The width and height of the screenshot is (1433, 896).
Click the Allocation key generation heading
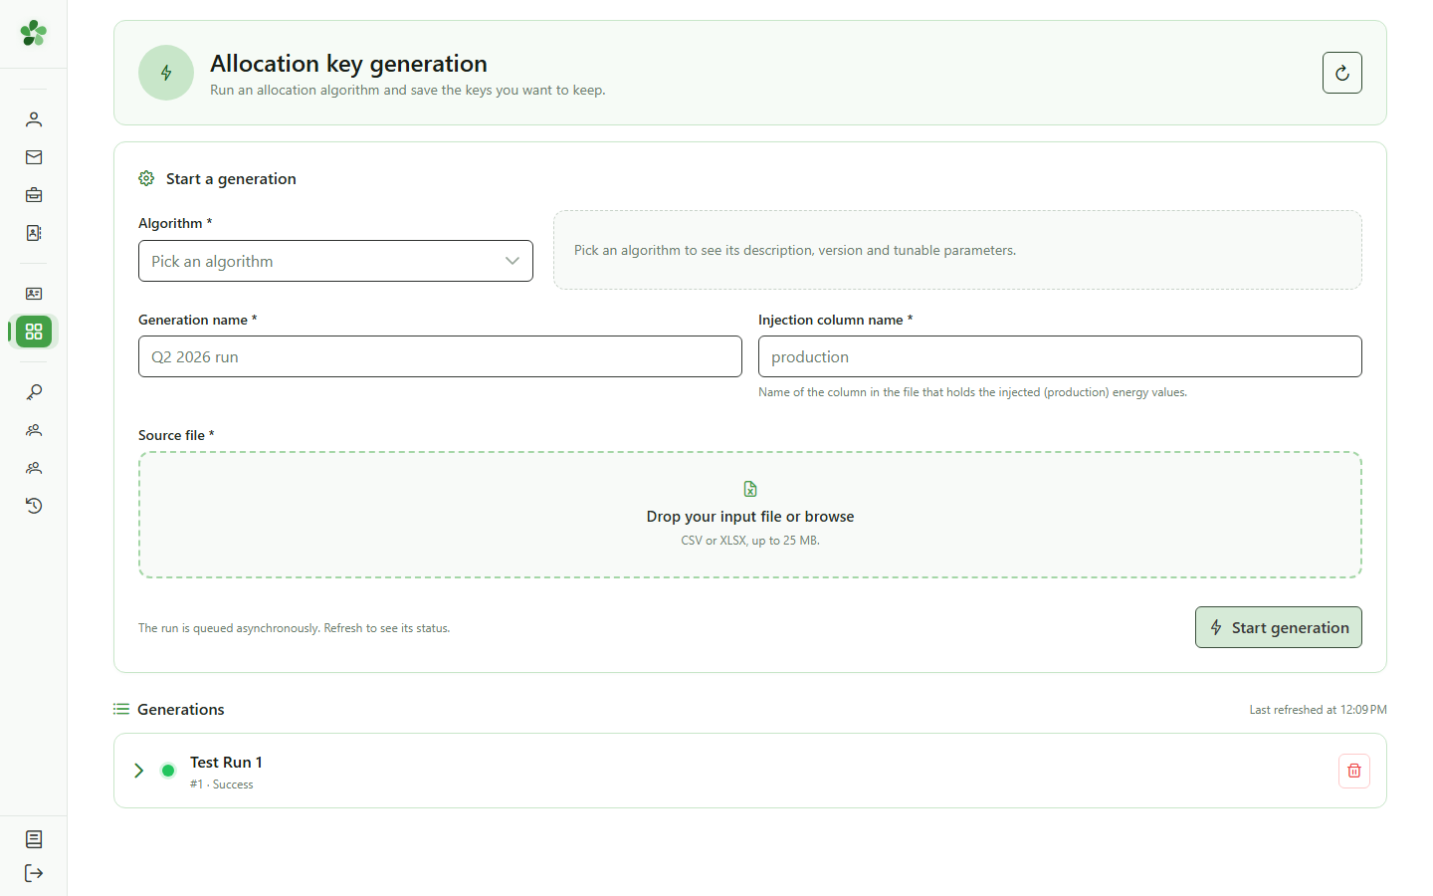(x=348, y=64)
